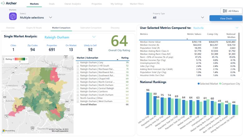Open the My Settings tab
The height and width of the screenshot is (137, 243).
point(117,4)
